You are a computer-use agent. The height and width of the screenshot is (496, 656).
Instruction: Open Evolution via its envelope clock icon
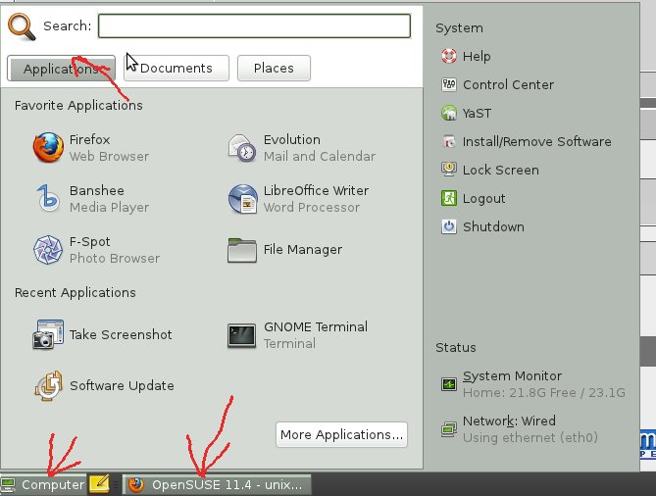tap(242, 148)
